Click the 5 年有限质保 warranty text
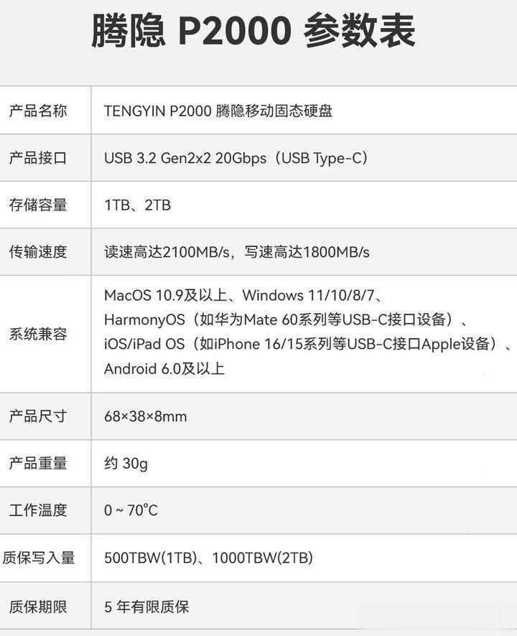Screen dimensions: 517x636 [x=146, y=607]
